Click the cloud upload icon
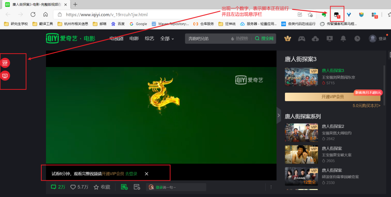 tap(315, 39)
